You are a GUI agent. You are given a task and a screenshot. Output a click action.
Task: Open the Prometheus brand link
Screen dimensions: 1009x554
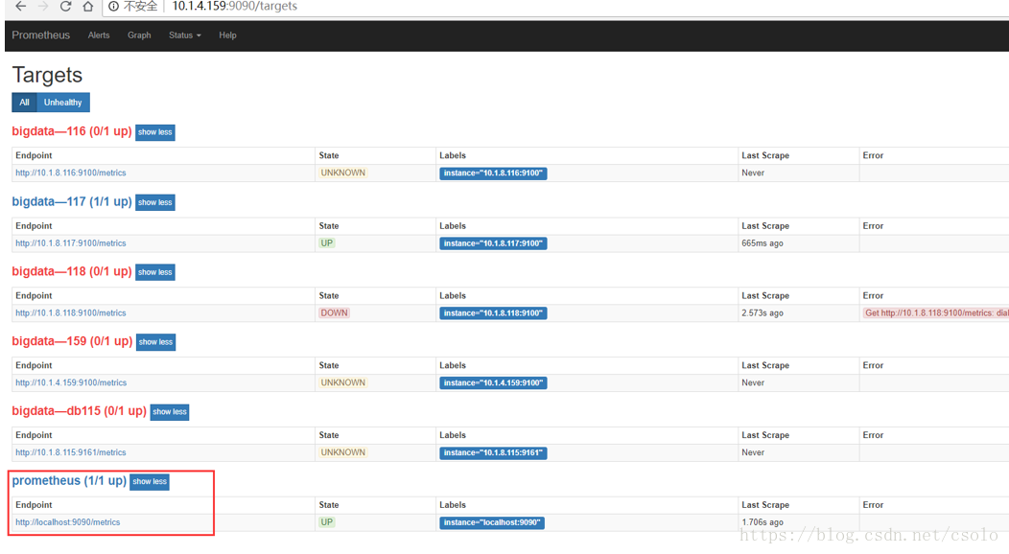point(40,35)
